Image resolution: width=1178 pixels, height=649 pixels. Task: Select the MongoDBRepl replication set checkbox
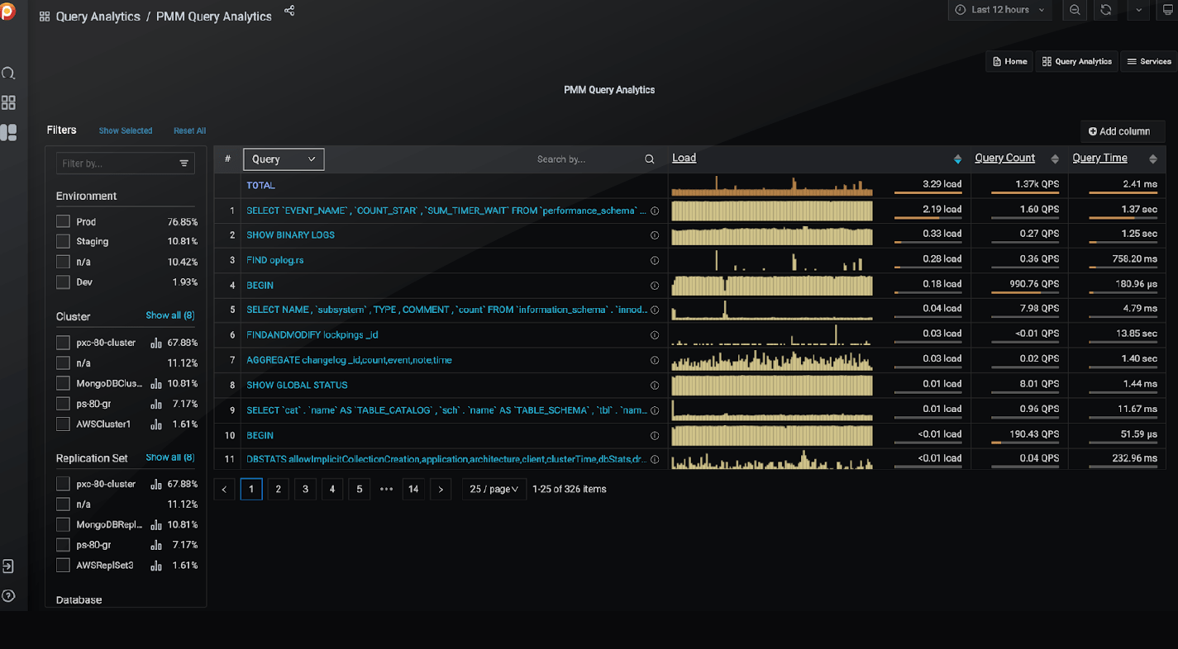pyautogui.click(x=63, y=524)
